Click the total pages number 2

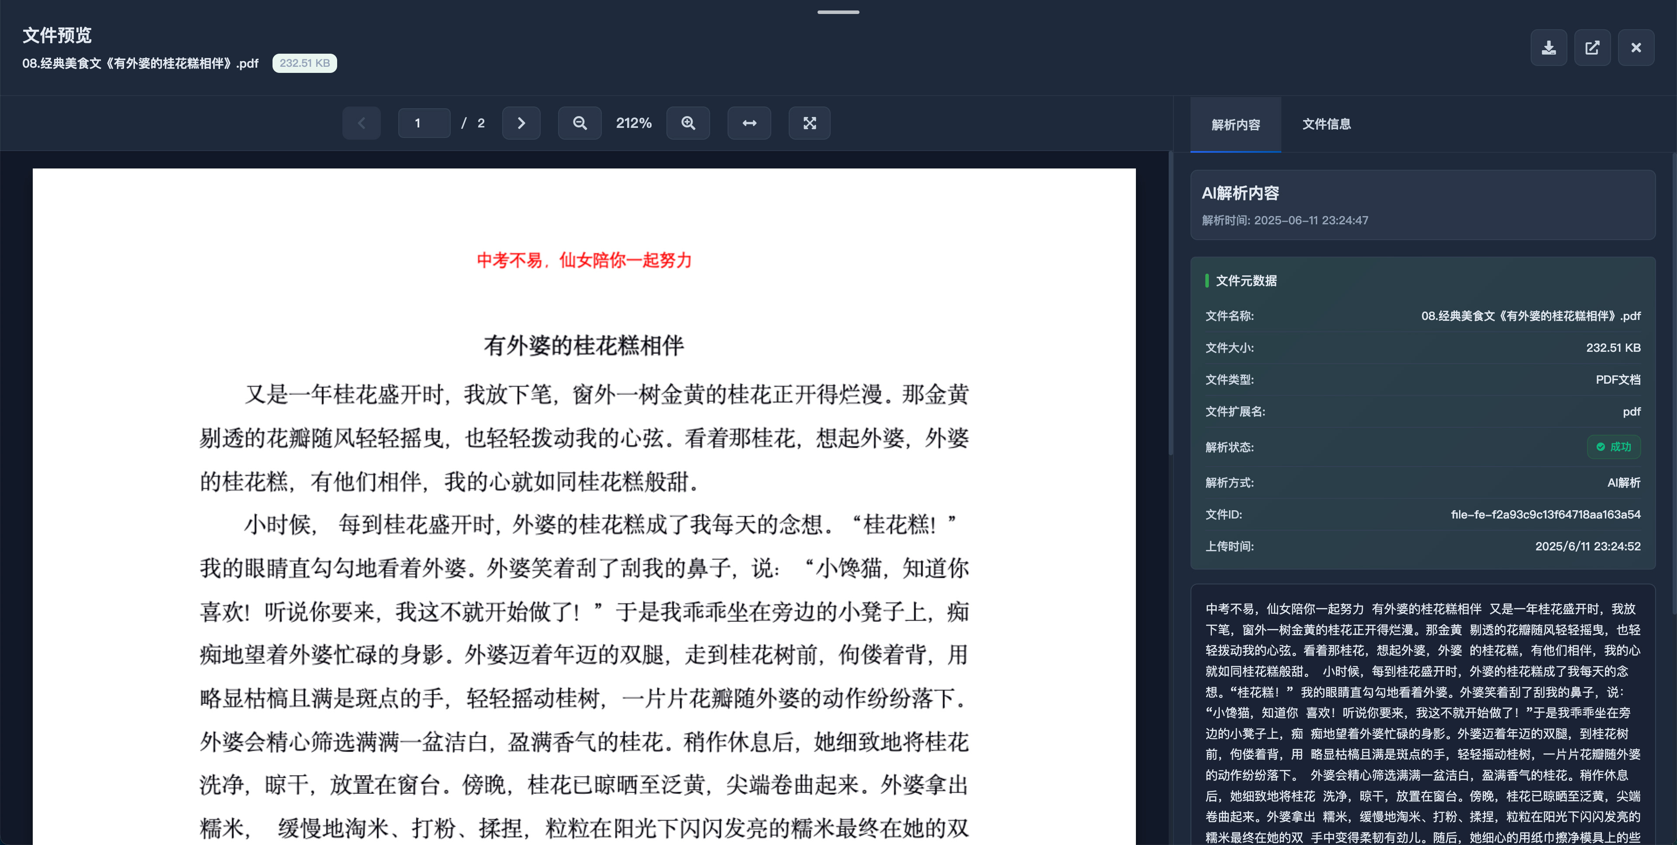click(481, 123)
